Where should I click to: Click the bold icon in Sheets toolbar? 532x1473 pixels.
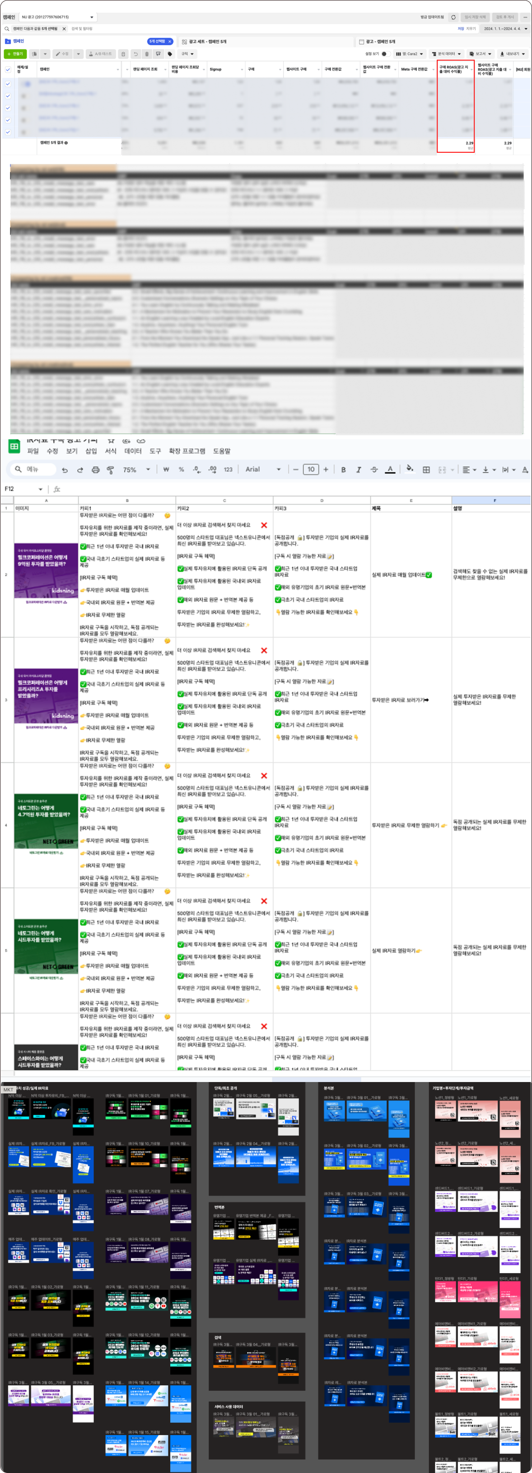[x=343, y=470]
